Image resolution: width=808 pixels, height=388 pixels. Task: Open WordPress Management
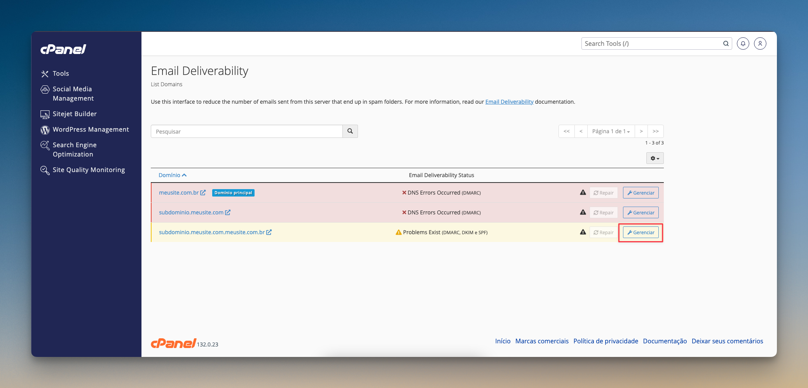click(91, 129)
